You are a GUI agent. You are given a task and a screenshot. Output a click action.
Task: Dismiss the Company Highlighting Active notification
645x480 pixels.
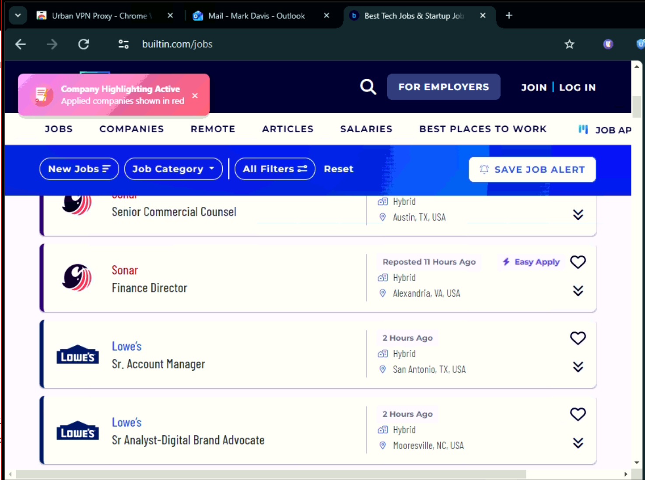point(195,95)
